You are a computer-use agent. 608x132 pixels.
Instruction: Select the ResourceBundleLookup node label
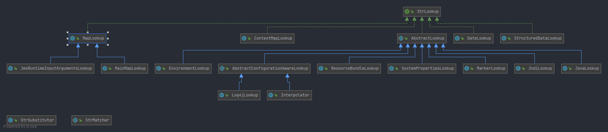355,68
